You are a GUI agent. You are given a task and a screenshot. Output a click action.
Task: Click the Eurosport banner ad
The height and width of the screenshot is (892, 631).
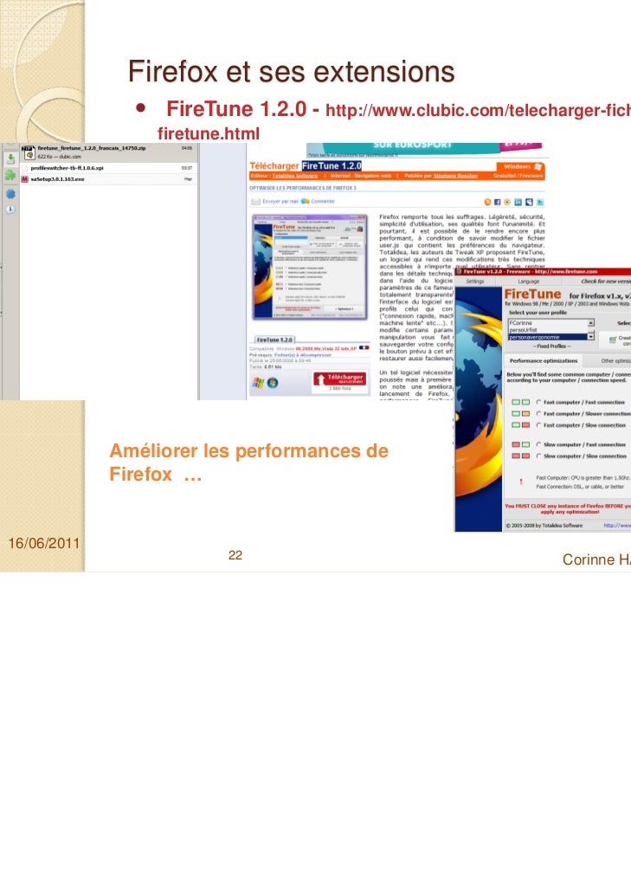[x=424, y=149]
